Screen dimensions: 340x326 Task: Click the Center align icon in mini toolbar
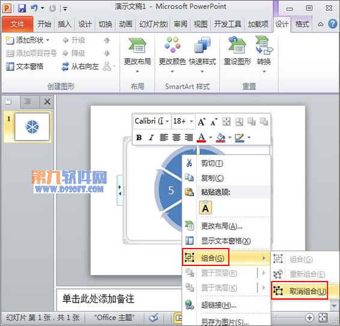176,137
